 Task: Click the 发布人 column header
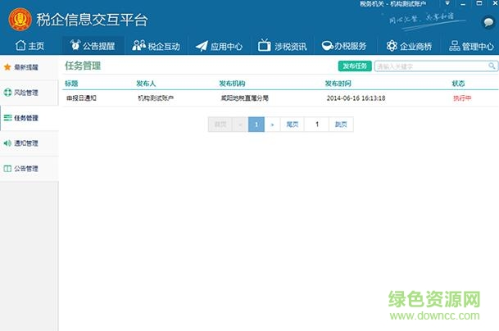[x=146, y=84]
